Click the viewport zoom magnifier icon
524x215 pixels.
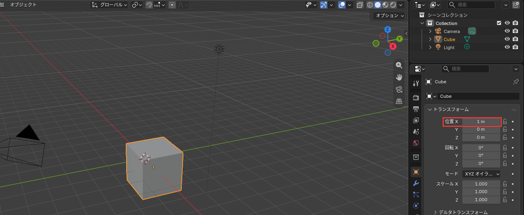399,65
